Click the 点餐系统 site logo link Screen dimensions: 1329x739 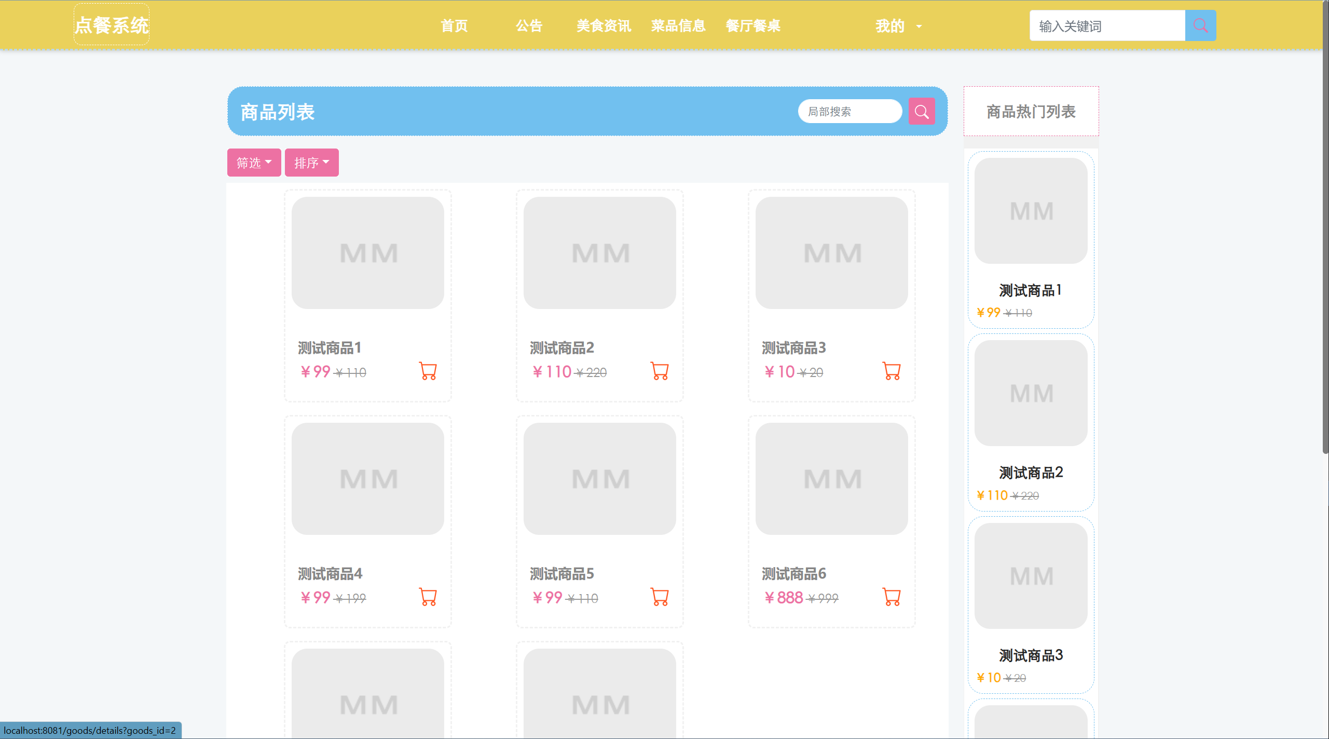112,25
